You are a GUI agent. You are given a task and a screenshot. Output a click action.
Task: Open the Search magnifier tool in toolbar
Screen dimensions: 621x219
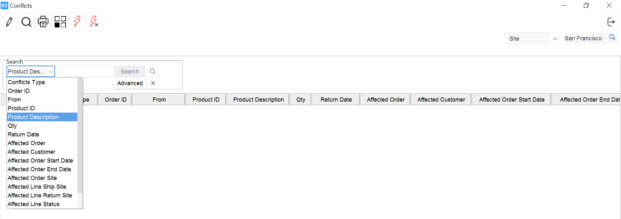coord(26,22)
